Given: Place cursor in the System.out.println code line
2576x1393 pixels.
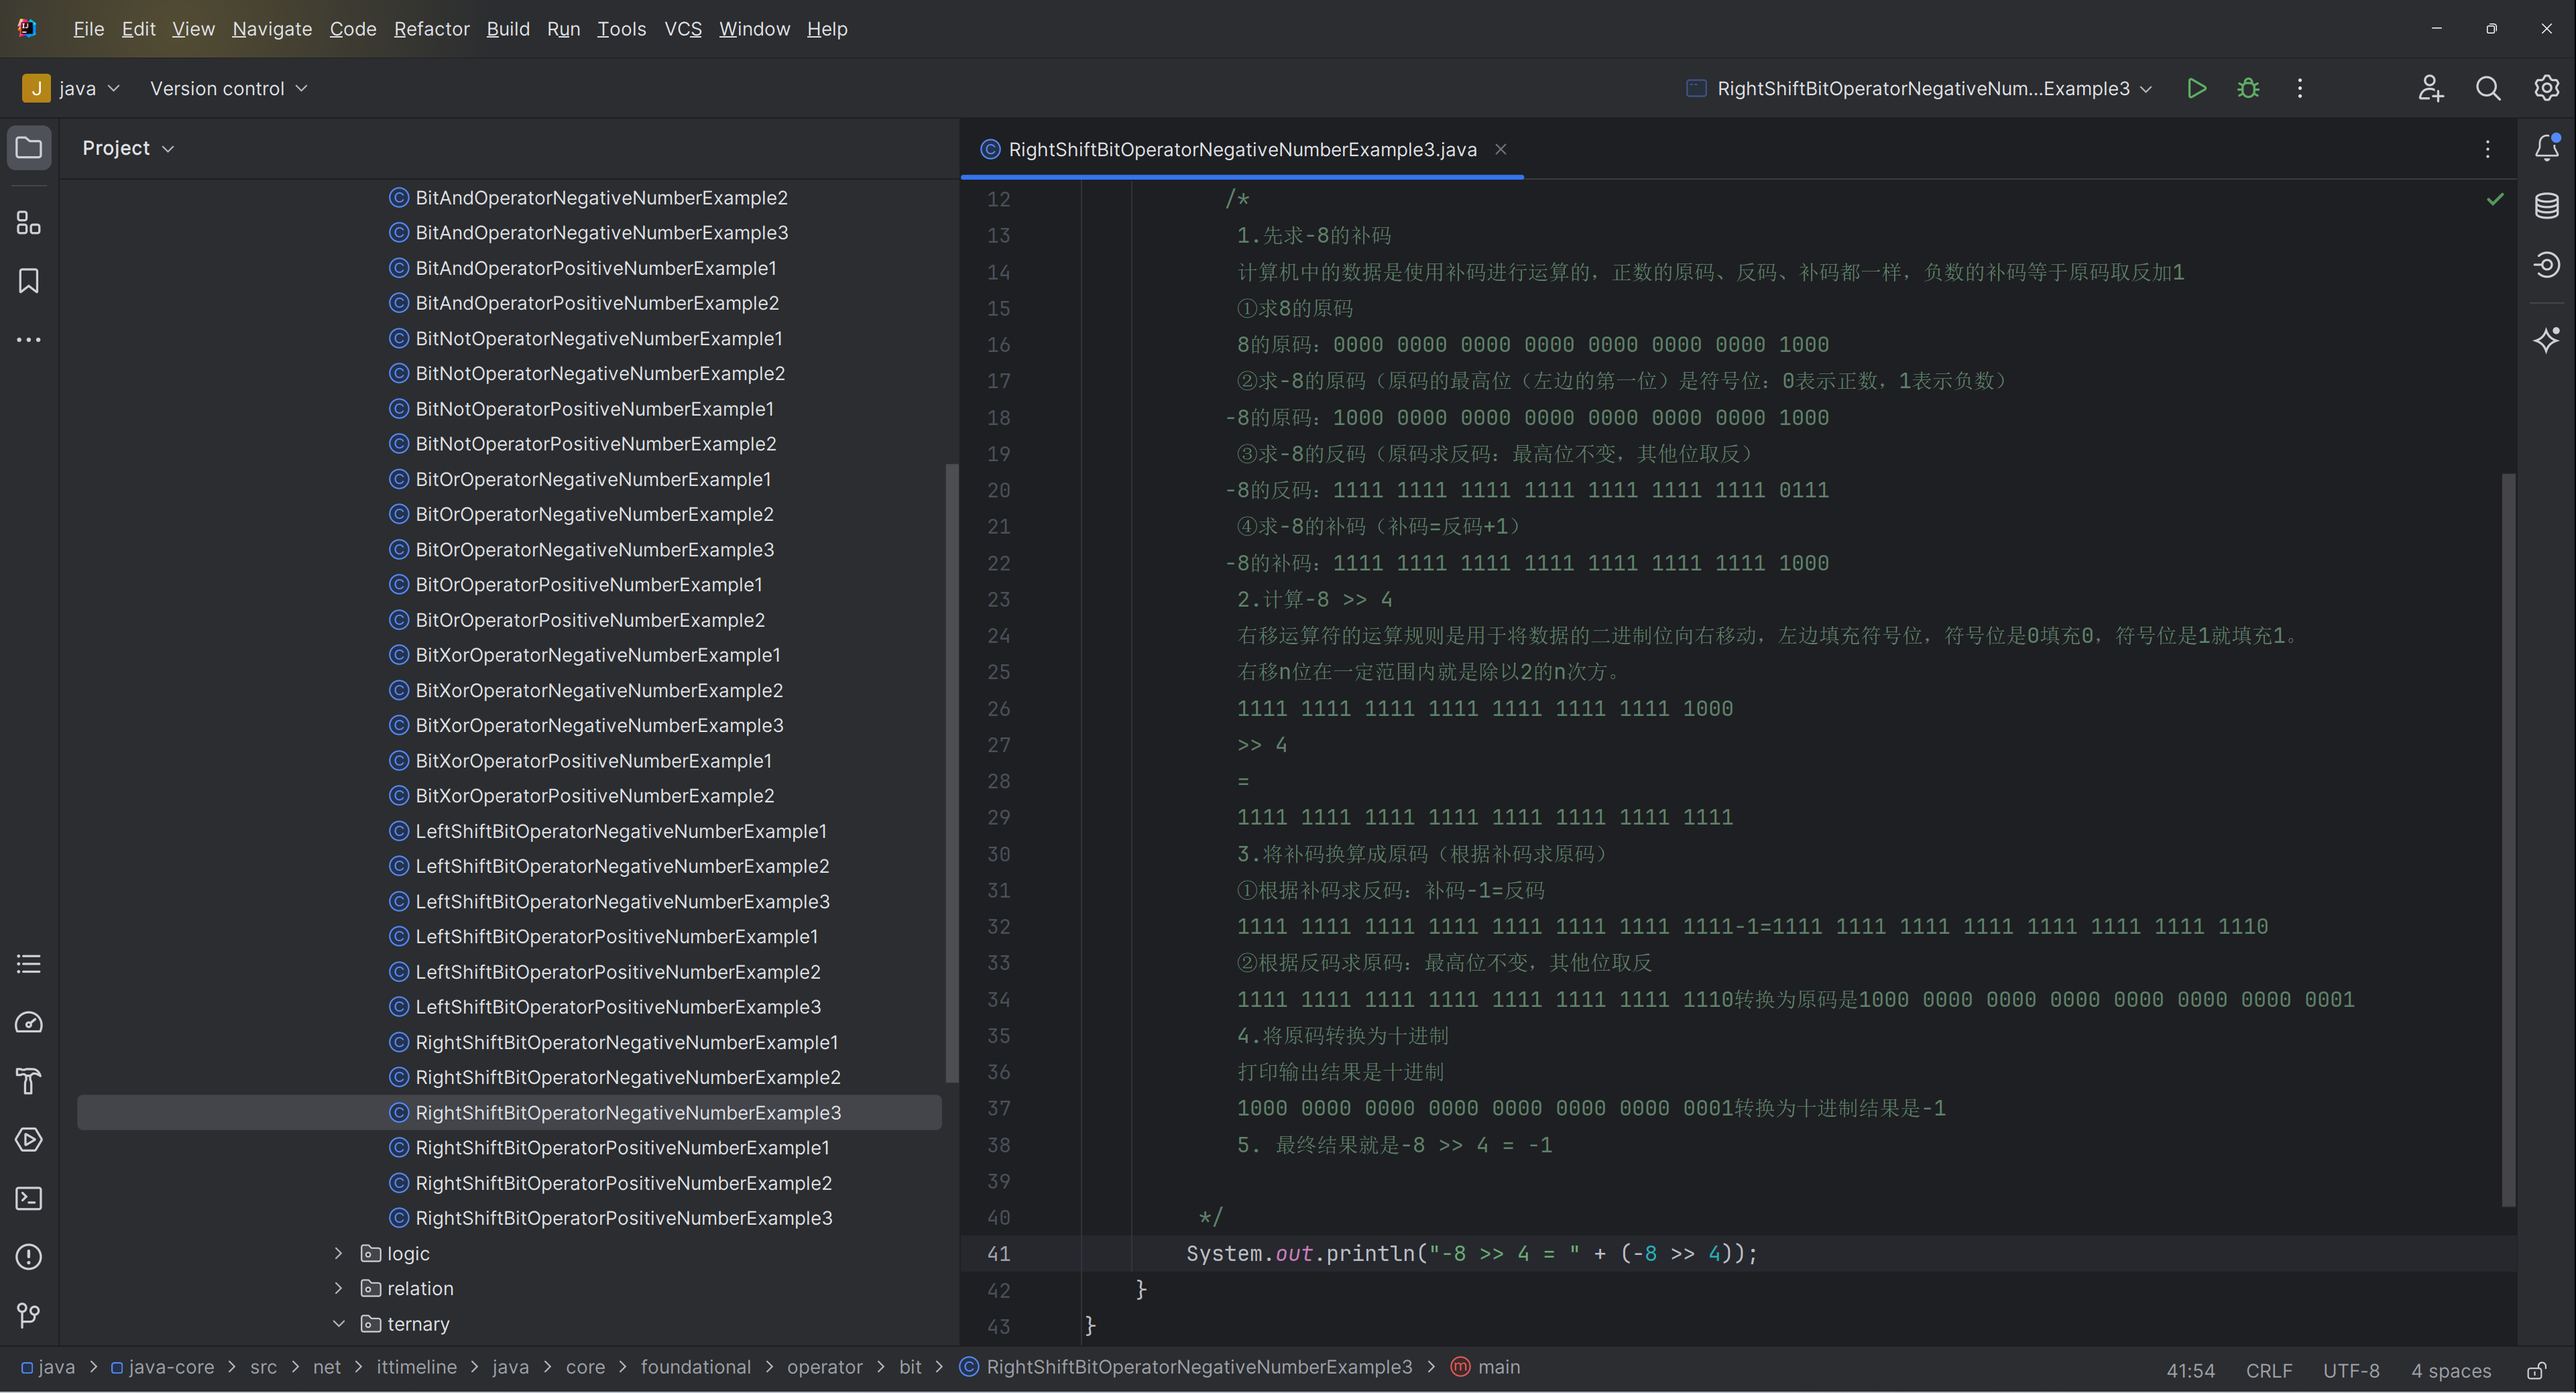Looking at the screenshot, I should pyautogui.click(x=1471, y=1253).
